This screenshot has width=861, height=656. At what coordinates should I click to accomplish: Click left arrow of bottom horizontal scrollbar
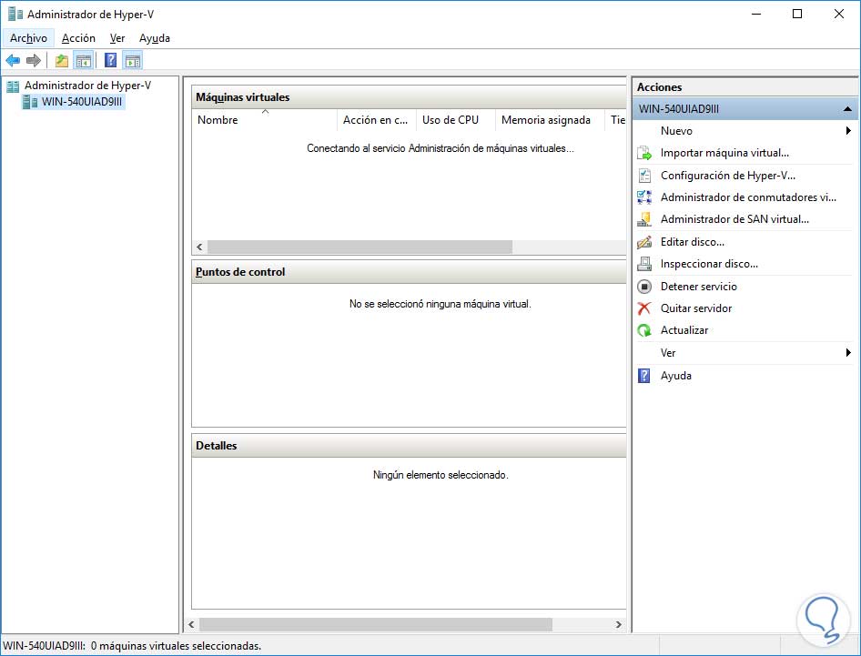click(191, 624)
